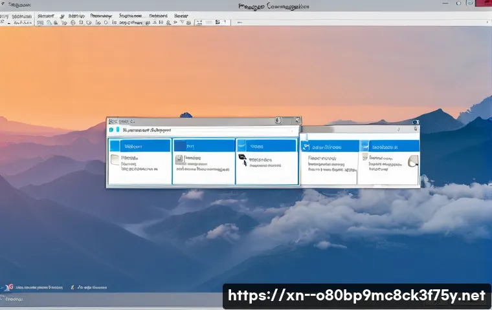Click the document icon in the first dialog panel

coord(115,160)
